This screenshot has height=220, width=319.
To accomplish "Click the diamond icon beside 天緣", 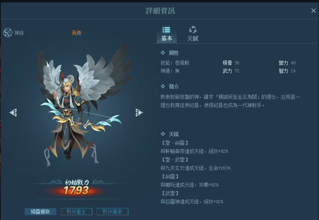I will coord(163,134).
